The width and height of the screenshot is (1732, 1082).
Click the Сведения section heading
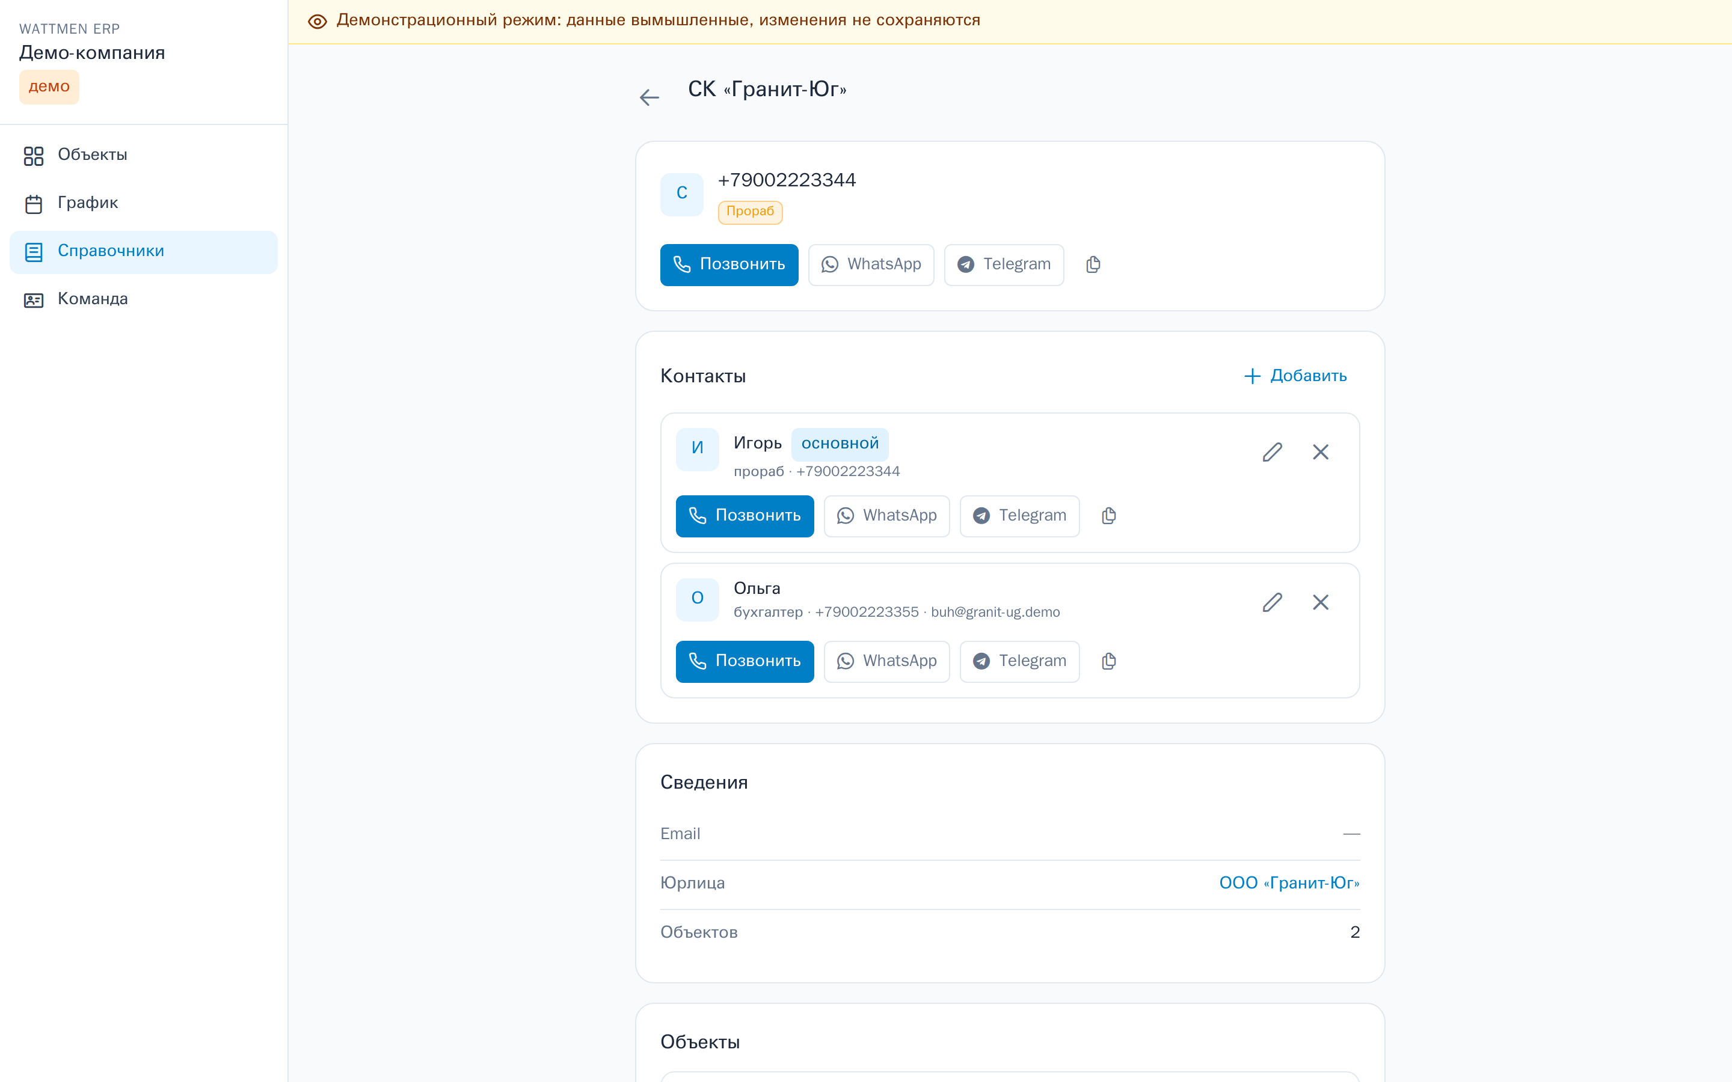(704, 783)
